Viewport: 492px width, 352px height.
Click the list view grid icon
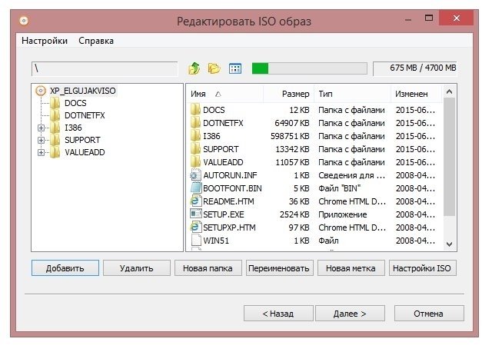click(235, 68)
